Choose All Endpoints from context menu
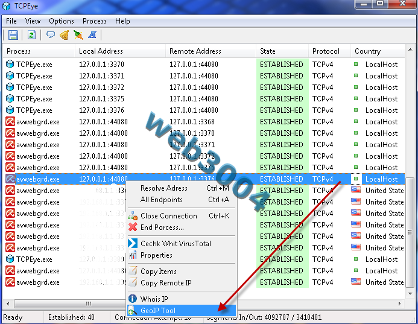 tap(182, 200)
